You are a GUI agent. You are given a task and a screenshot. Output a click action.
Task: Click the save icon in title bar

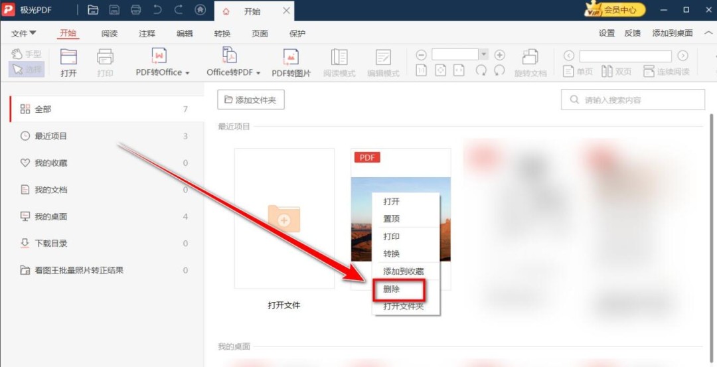click(x=114, y=9)
